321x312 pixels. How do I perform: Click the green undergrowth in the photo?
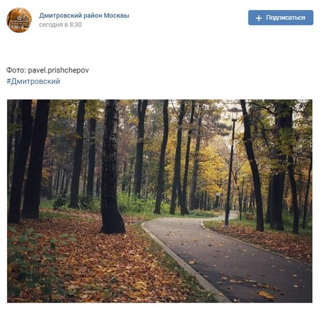click(x=133, y=202)
